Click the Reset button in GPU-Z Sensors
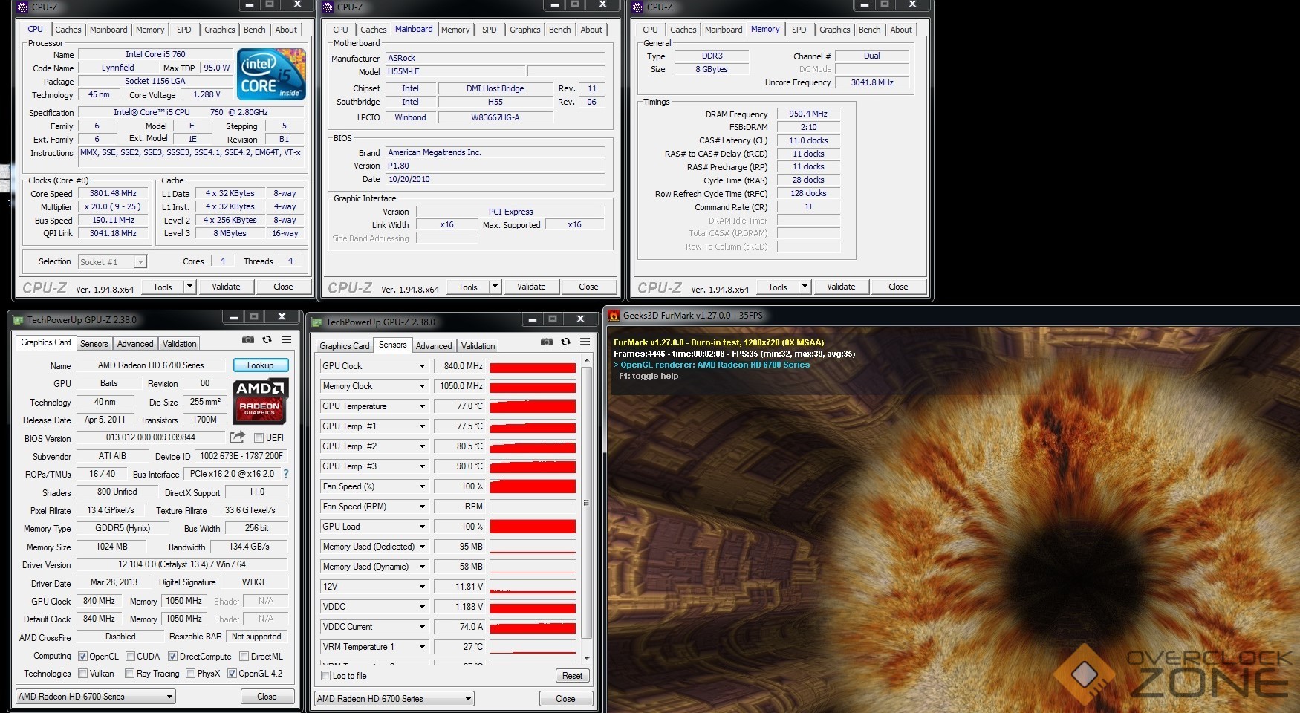The width and height of the screenshot is (1300, 713). coord(572,676)
